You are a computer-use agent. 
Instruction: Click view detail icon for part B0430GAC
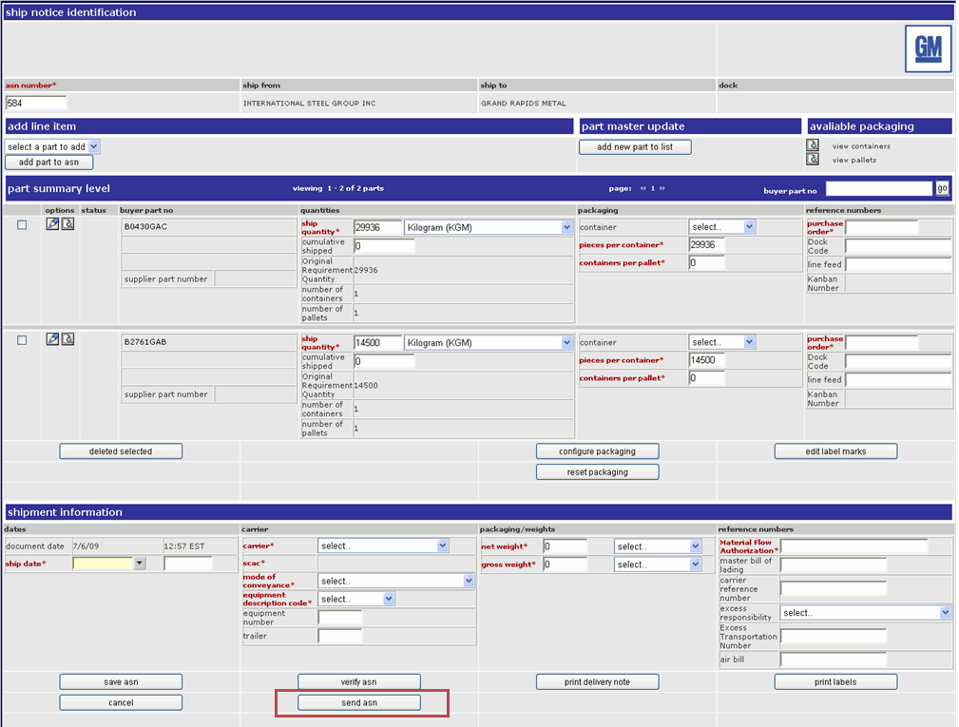[67, 224]
